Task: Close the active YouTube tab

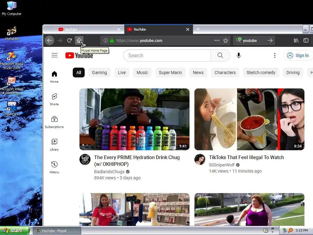Action: (188, 29)
